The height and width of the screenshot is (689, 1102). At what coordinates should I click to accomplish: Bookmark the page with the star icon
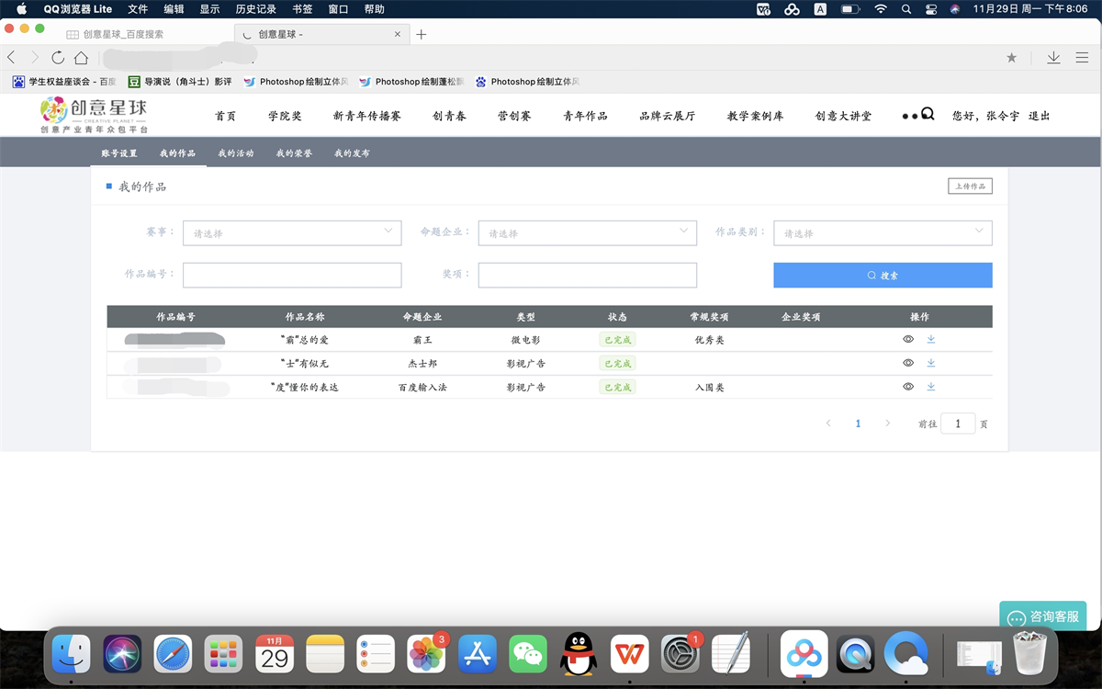click(x=1011, y=58)
